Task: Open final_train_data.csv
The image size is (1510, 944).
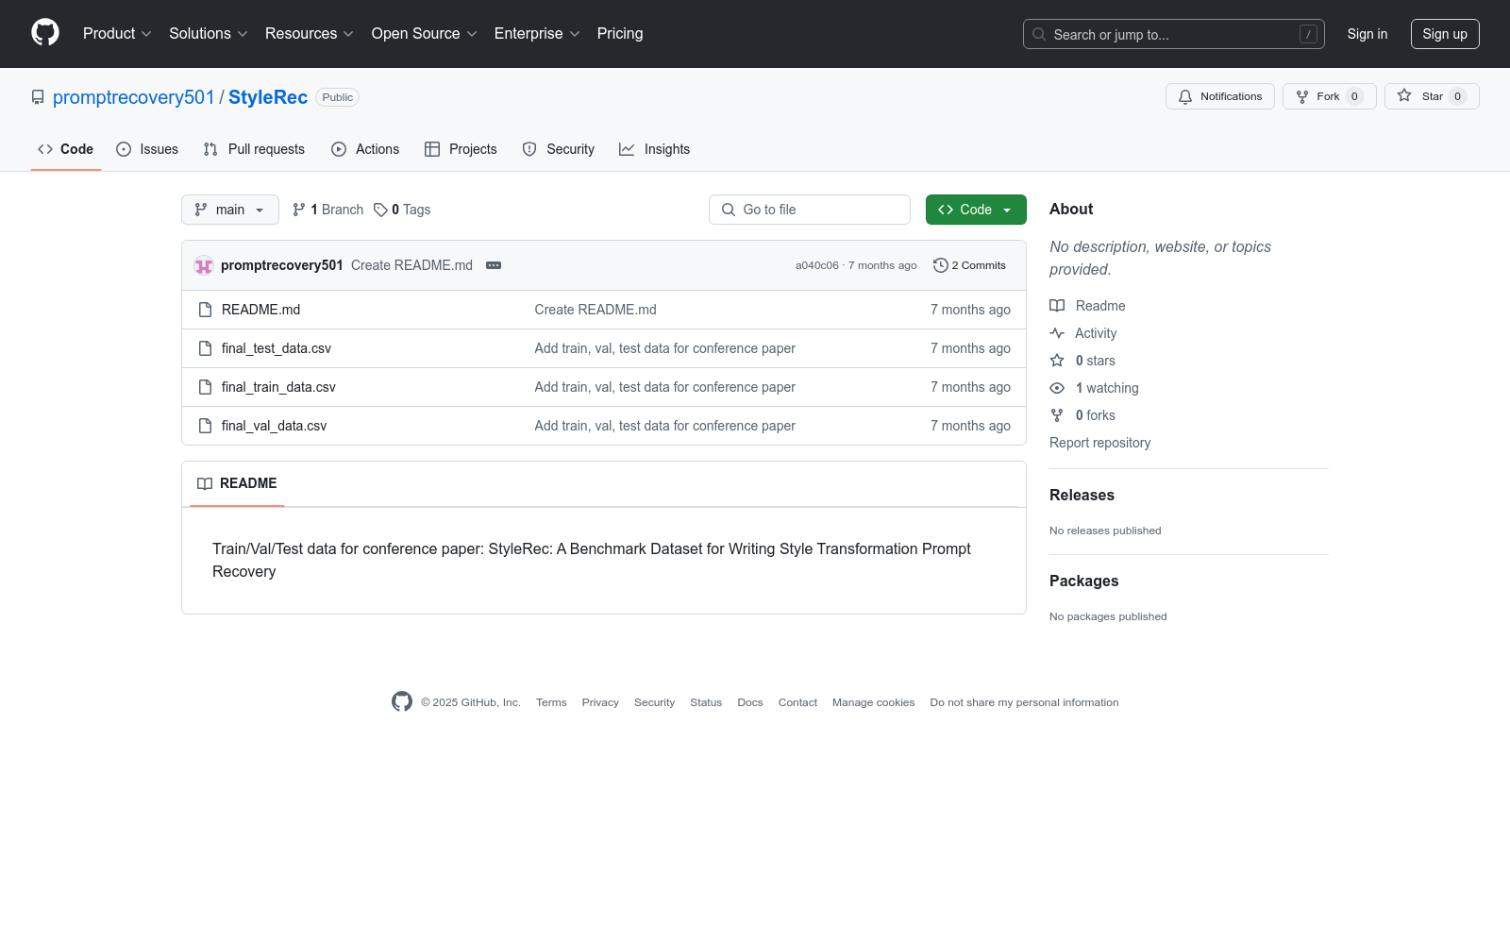Action: (x=278, y=387)
